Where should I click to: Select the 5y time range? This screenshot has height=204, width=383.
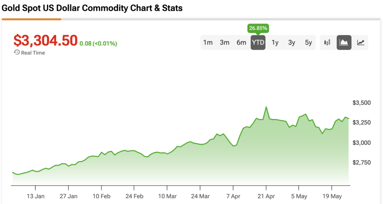click(x=308, y=42)
